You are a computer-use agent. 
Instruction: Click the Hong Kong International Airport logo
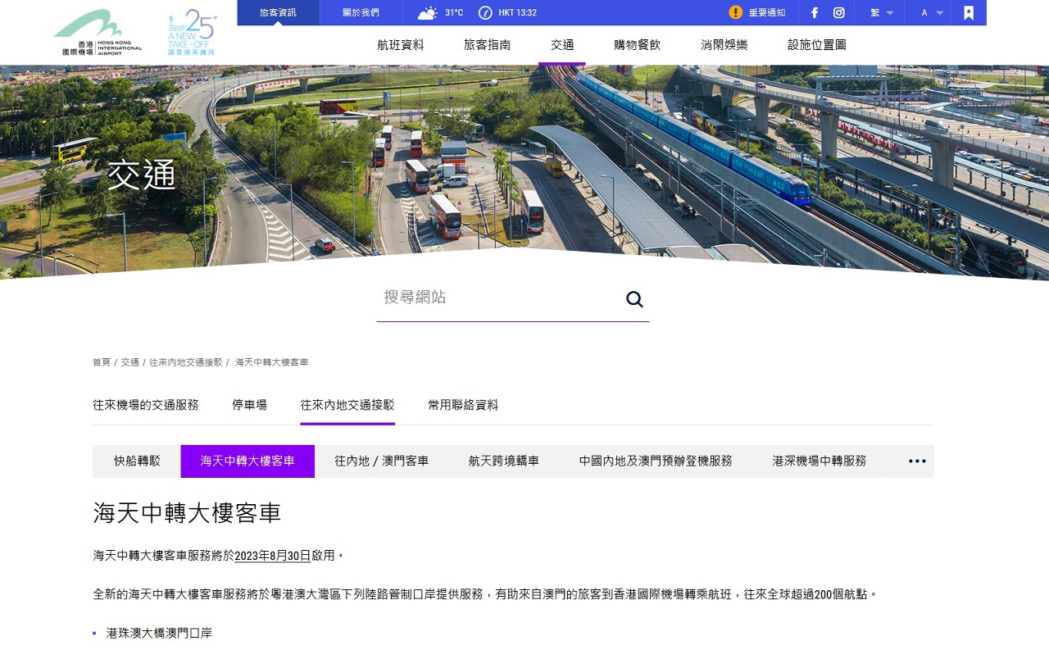(98, 33)
